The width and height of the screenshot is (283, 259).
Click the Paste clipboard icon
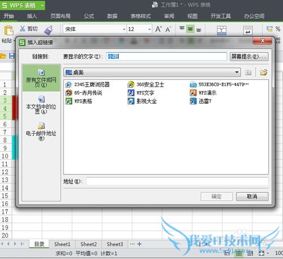click(8, 30)
